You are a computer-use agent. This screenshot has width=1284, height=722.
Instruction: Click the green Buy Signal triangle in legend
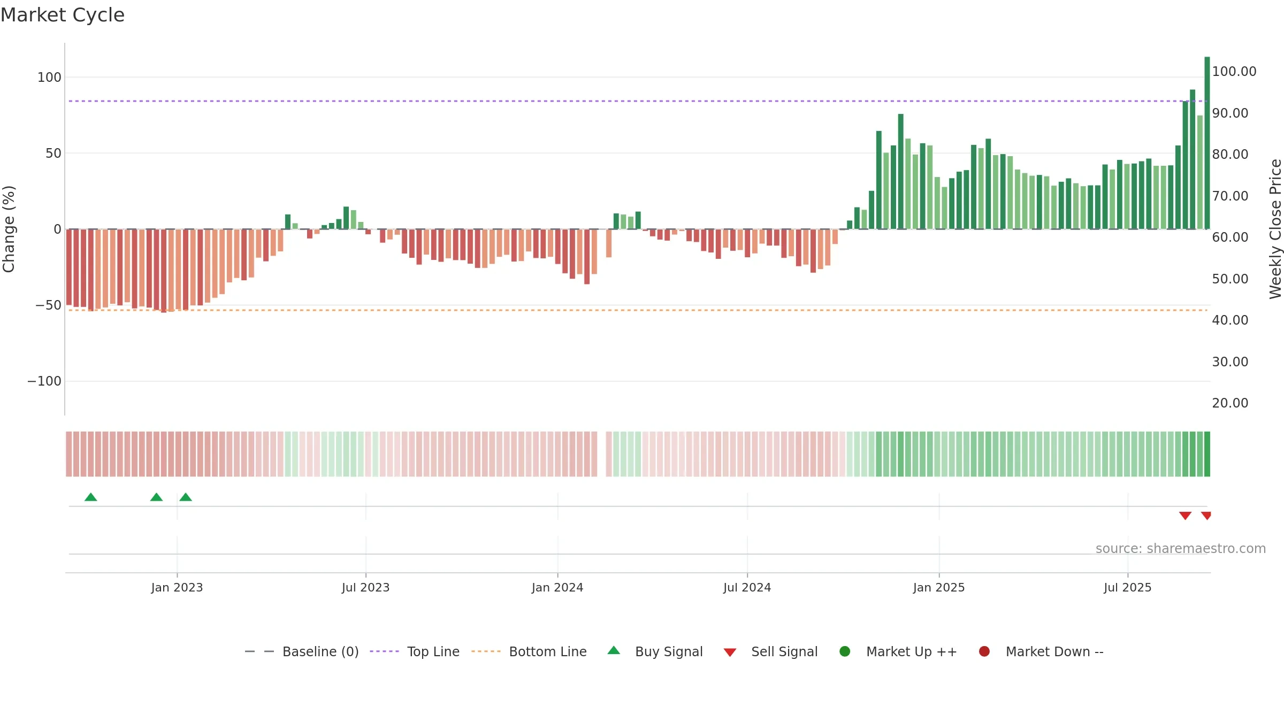pyautogui.click(x=614, y=650)
